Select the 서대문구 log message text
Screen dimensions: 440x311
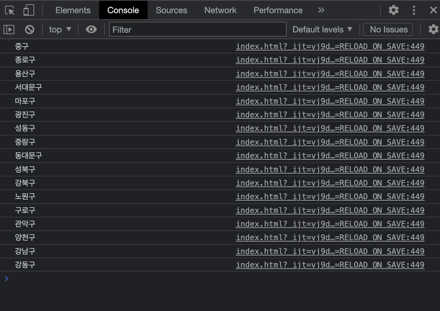pos(29,87)
